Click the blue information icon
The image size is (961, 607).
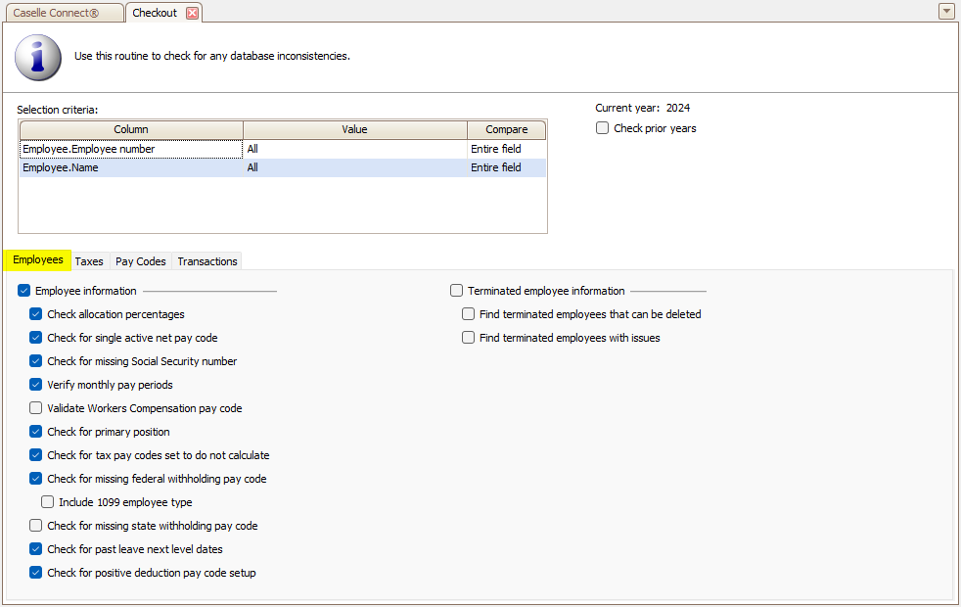pos(38,58)
